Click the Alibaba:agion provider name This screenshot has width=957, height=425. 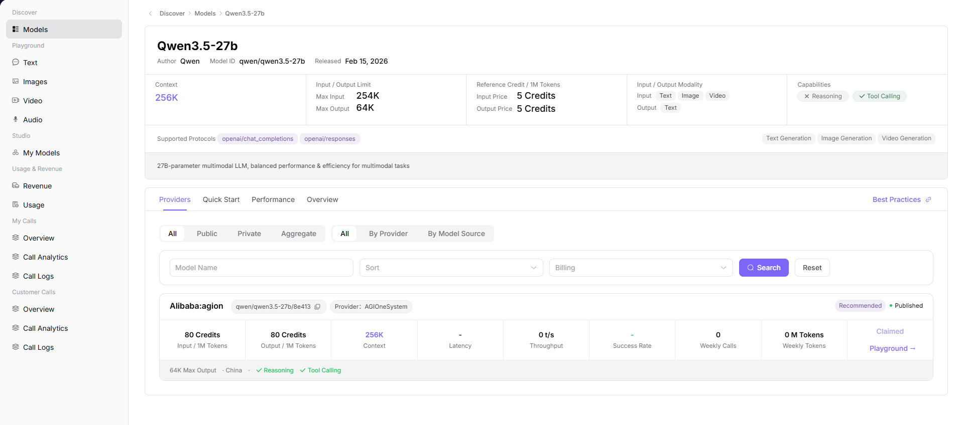[x=196, y=306]
